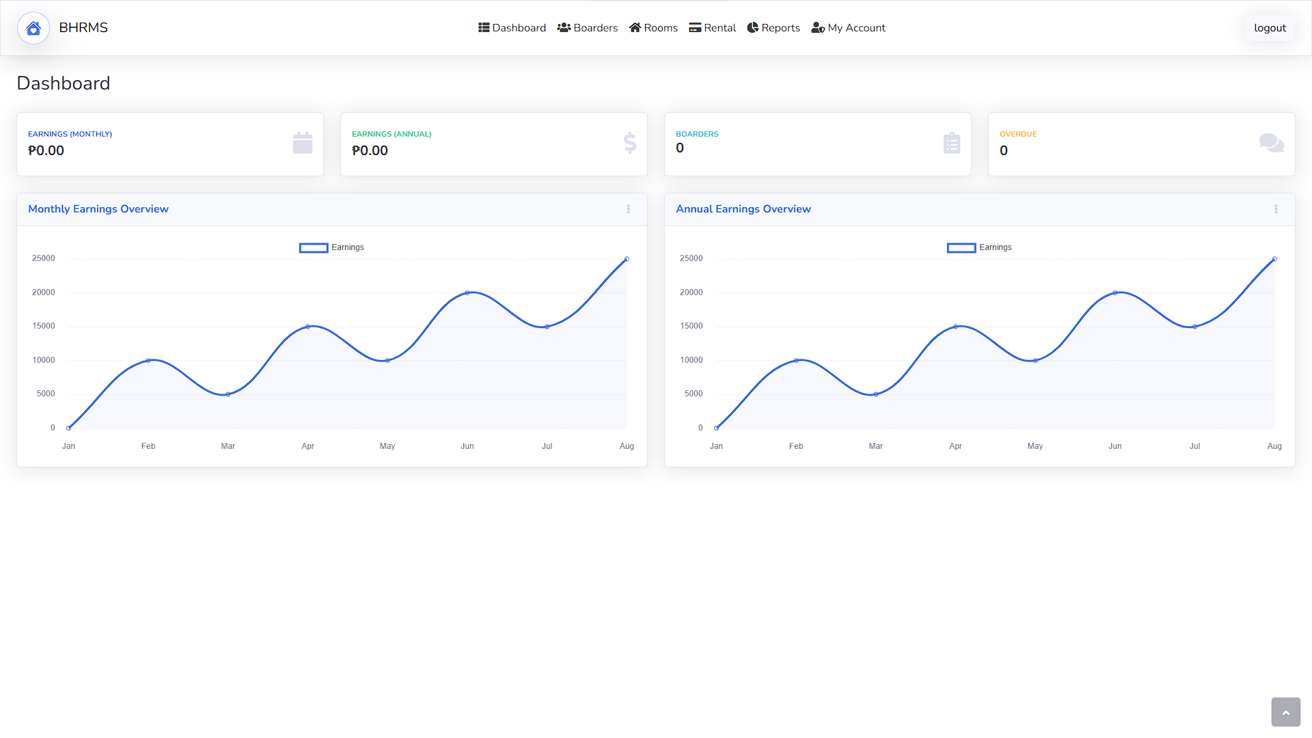Screen dimensions: 1312x738
Task: Open the Rental section
Action: click(712, 28)
